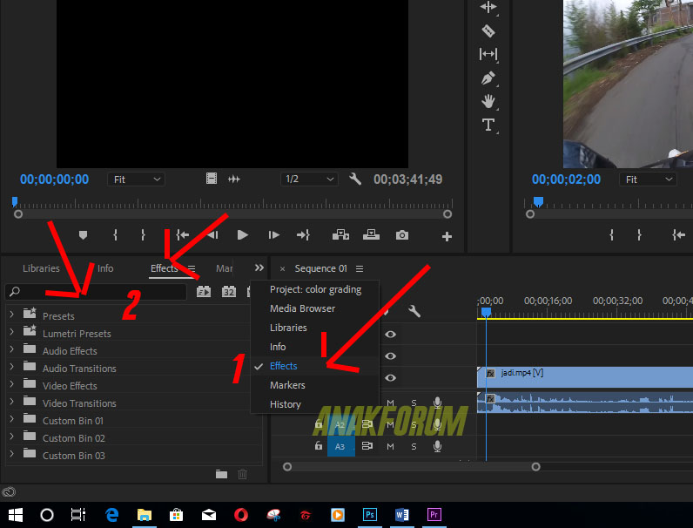Mark Out in Source monitor
Screen dimensions: 693x528
pos(143,235)
